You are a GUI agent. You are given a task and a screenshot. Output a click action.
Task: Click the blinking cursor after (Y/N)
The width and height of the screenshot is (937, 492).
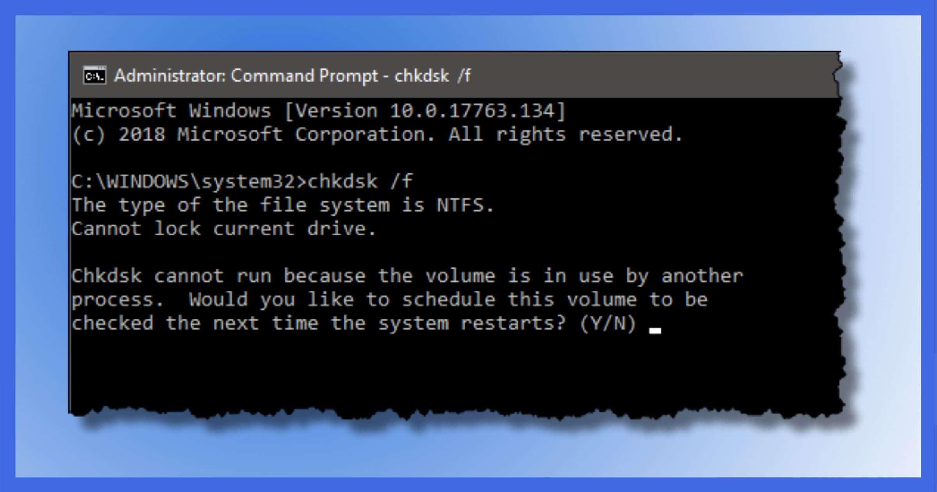655,331
